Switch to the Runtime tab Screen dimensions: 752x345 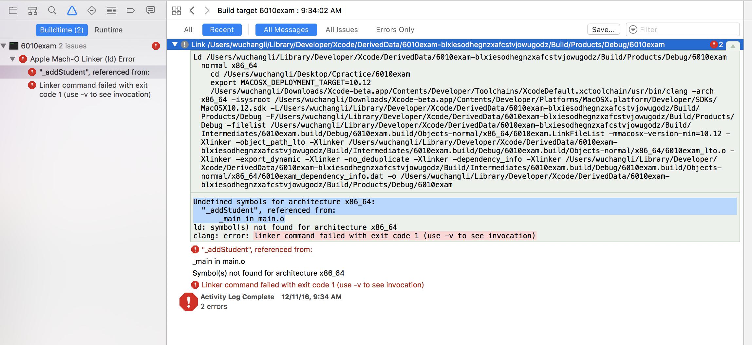pyautogui.click(x=108, y=30)
